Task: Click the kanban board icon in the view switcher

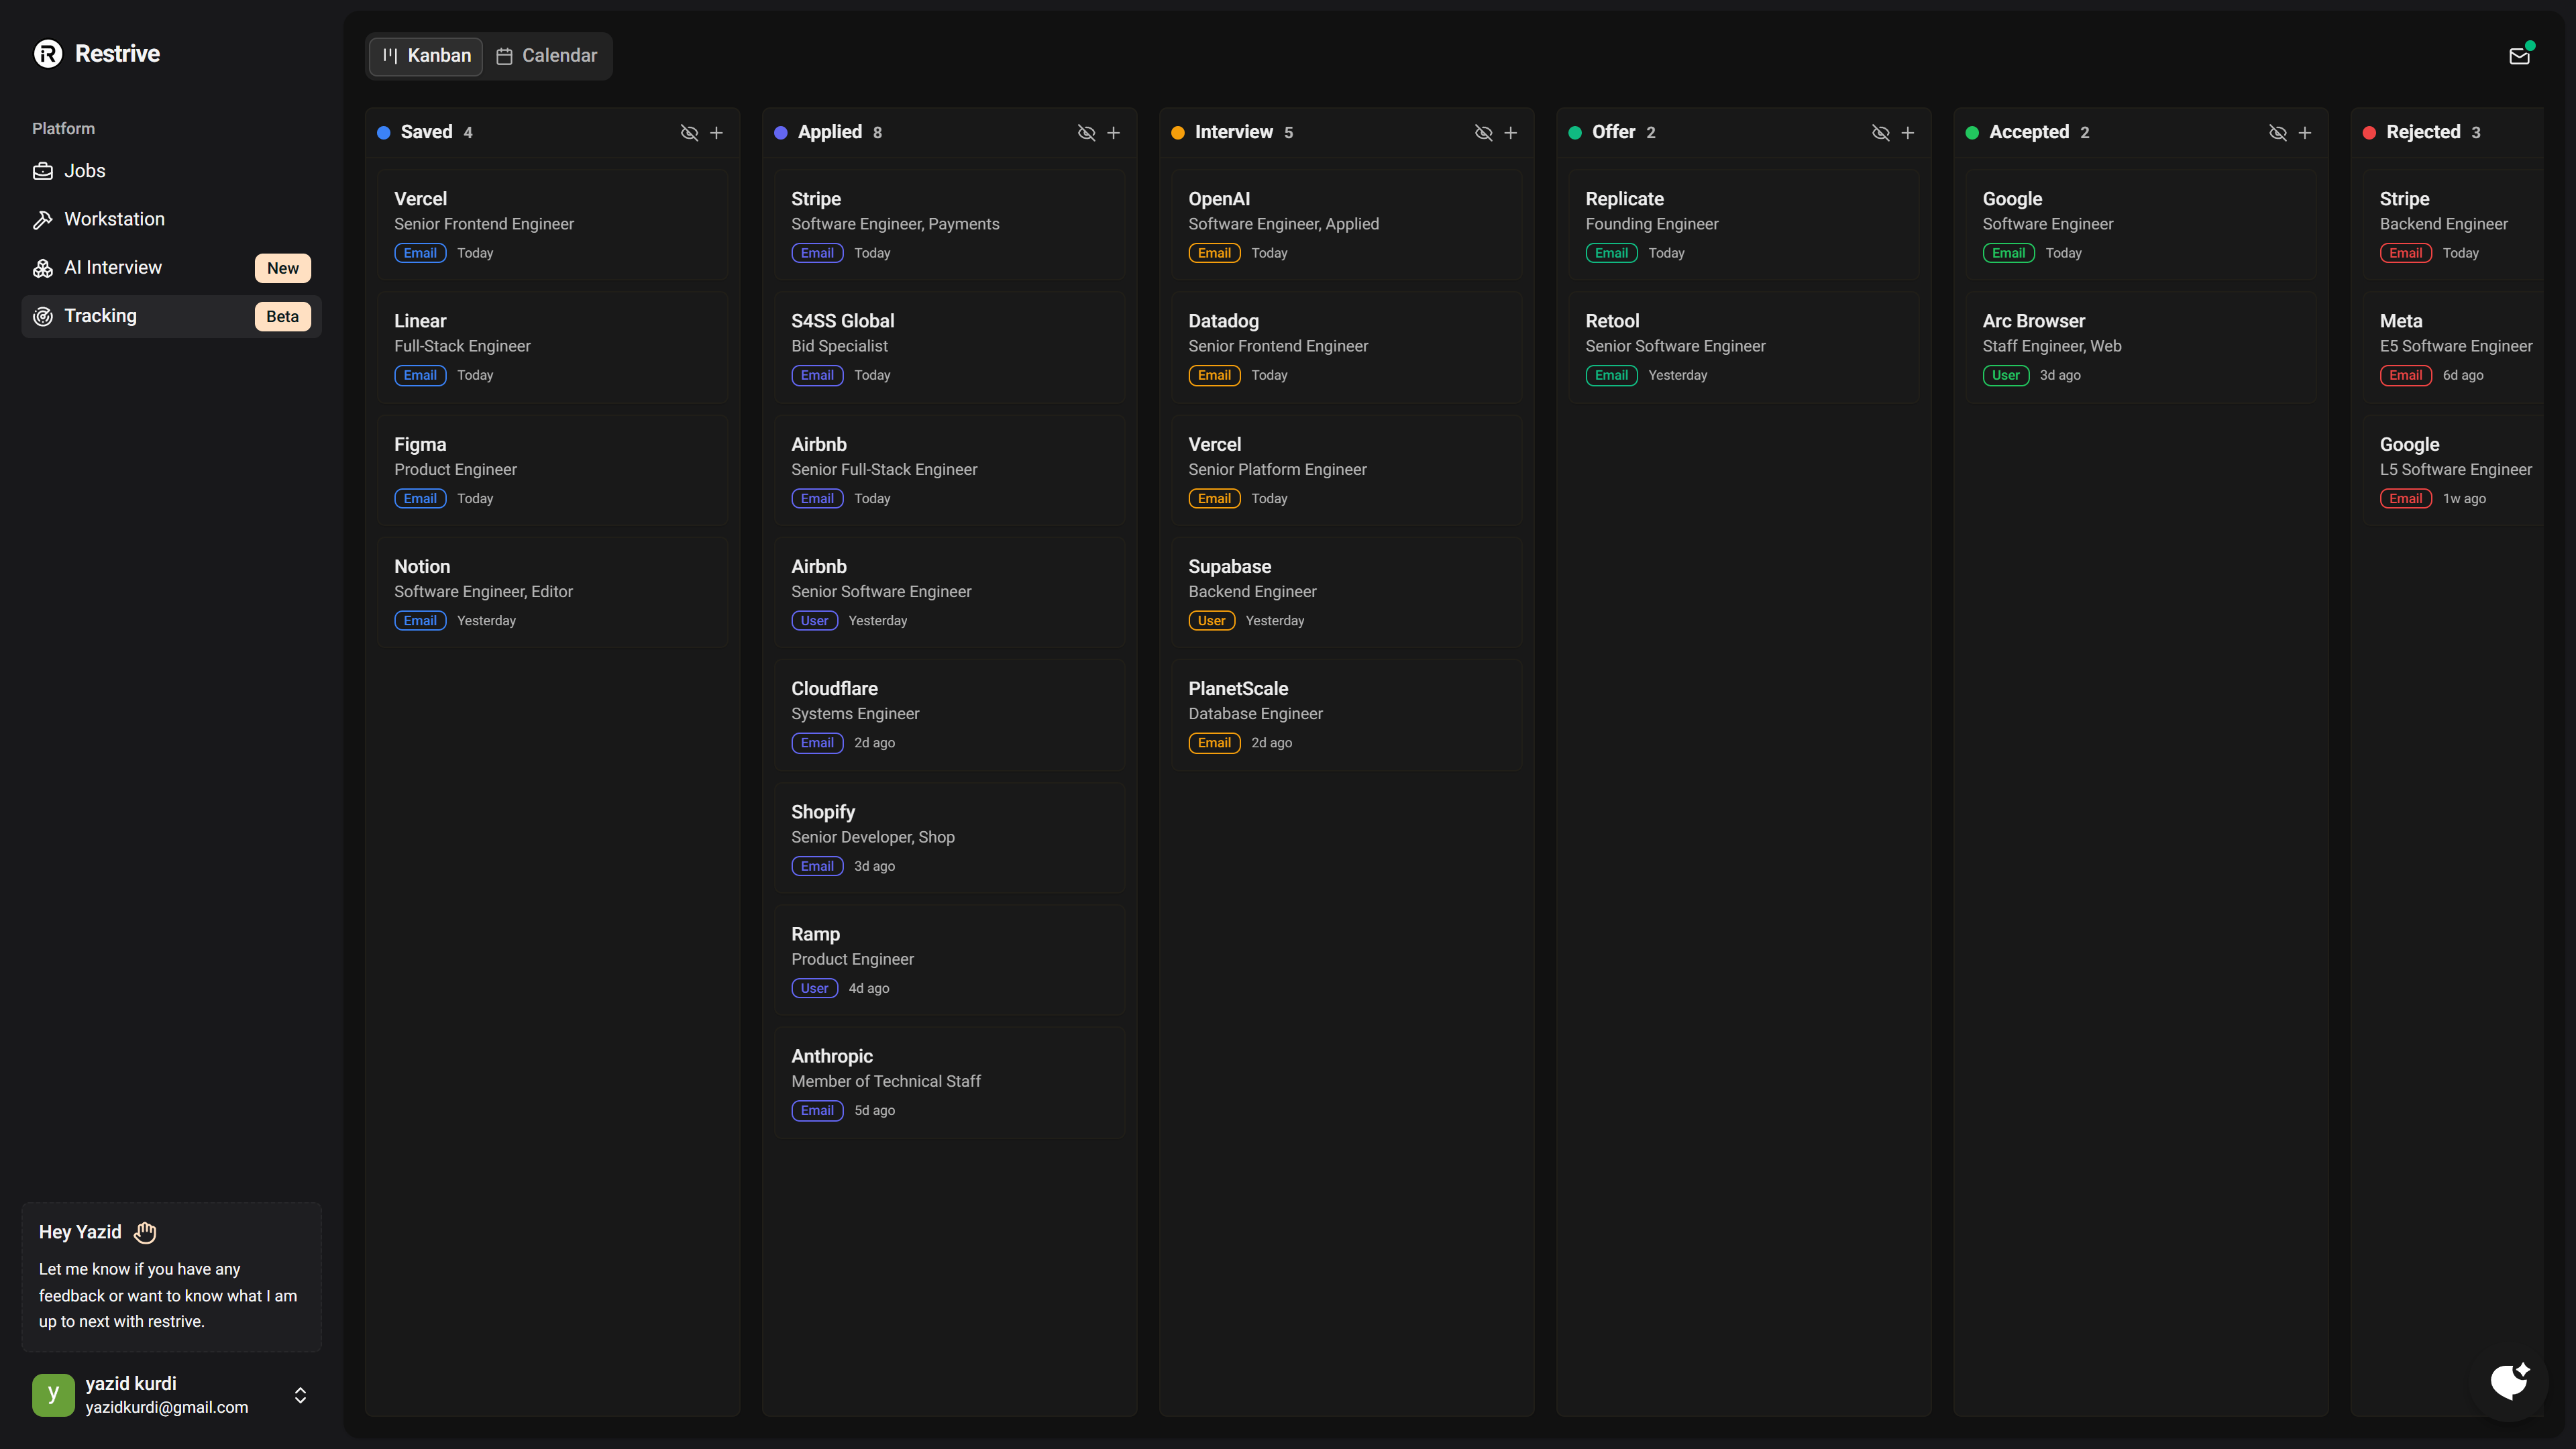Action: point(389,56)
